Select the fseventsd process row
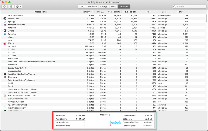The image size is (208, 131). (103, 65)
